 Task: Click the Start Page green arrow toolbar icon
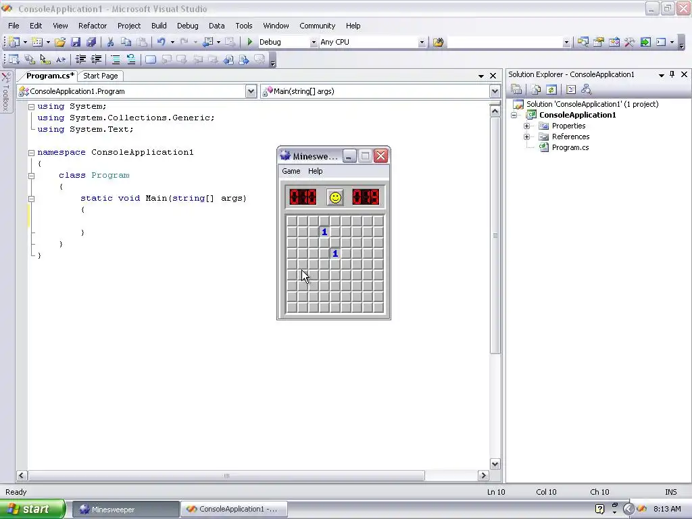(645, 42)
